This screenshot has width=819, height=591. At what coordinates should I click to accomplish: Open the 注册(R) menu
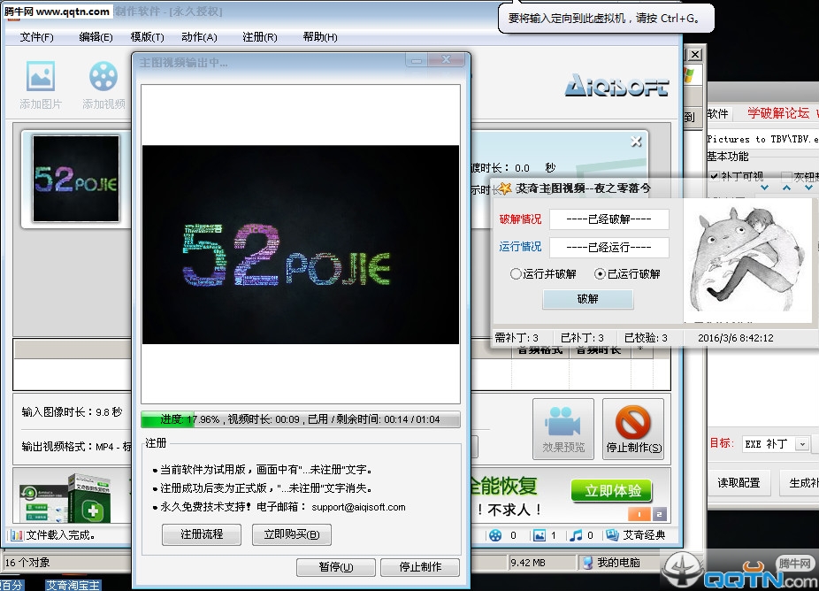click(x=260, y=37)
